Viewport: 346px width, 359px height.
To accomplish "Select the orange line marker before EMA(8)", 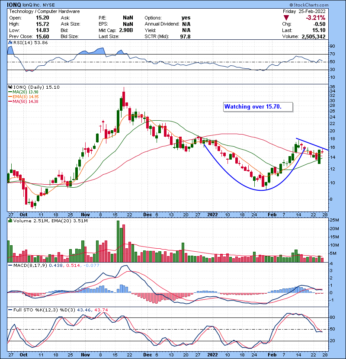I will click(10, 97).
